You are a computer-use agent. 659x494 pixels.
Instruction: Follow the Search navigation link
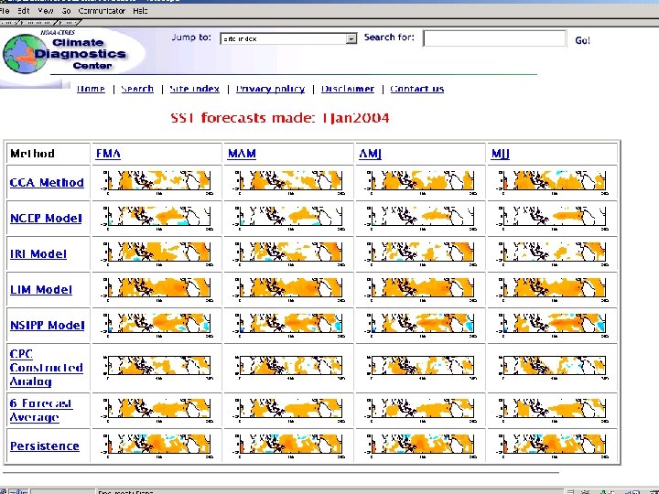pyautogui.click(x=137, y=89)
